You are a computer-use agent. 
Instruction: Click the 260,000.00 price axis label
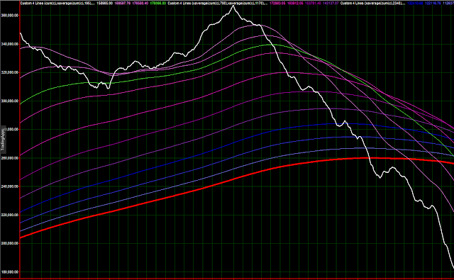pyautogui.click(x=10, y=158)
